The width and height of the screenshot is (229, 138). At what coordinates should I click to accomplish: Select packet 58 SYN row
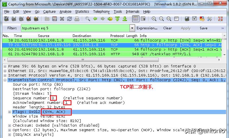[x=112, y=40]
